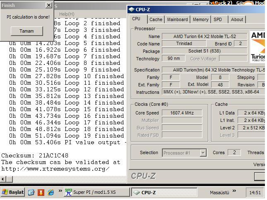Screen dimensions: 267x200
Task: Click the Loop 19 finished line
Action: tap(67, 136)
